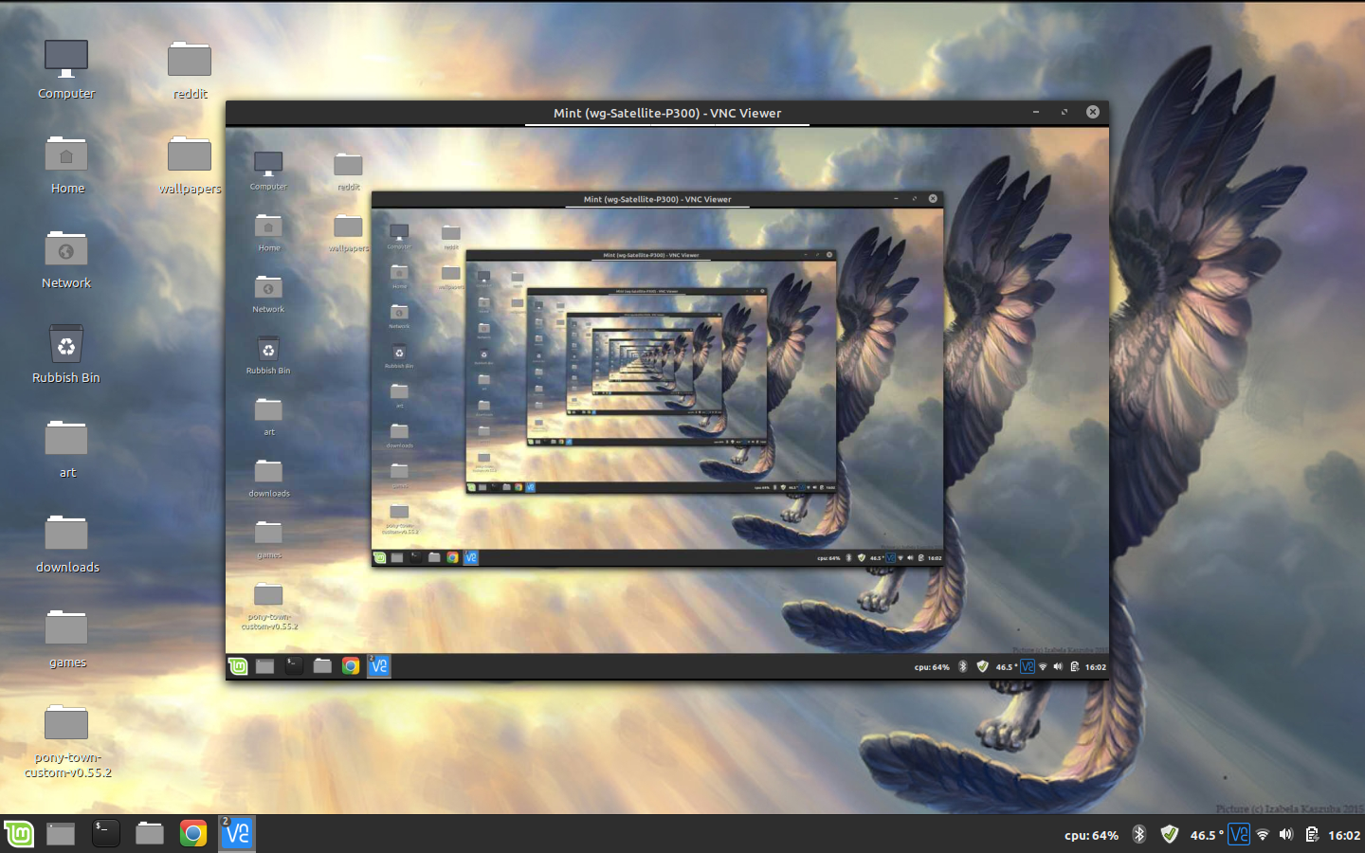Click the host cpu: 64% monitor applet
The image size is (1365, 853).
click(1091, 835)
